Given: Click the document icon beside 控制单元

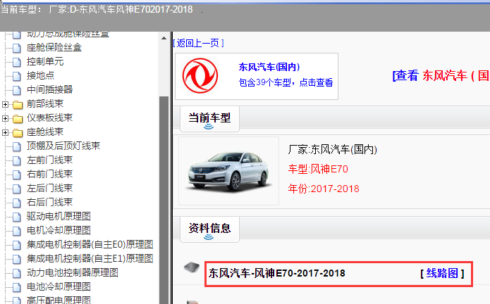Looking at the screenshot, I should (x=17, y=62).
